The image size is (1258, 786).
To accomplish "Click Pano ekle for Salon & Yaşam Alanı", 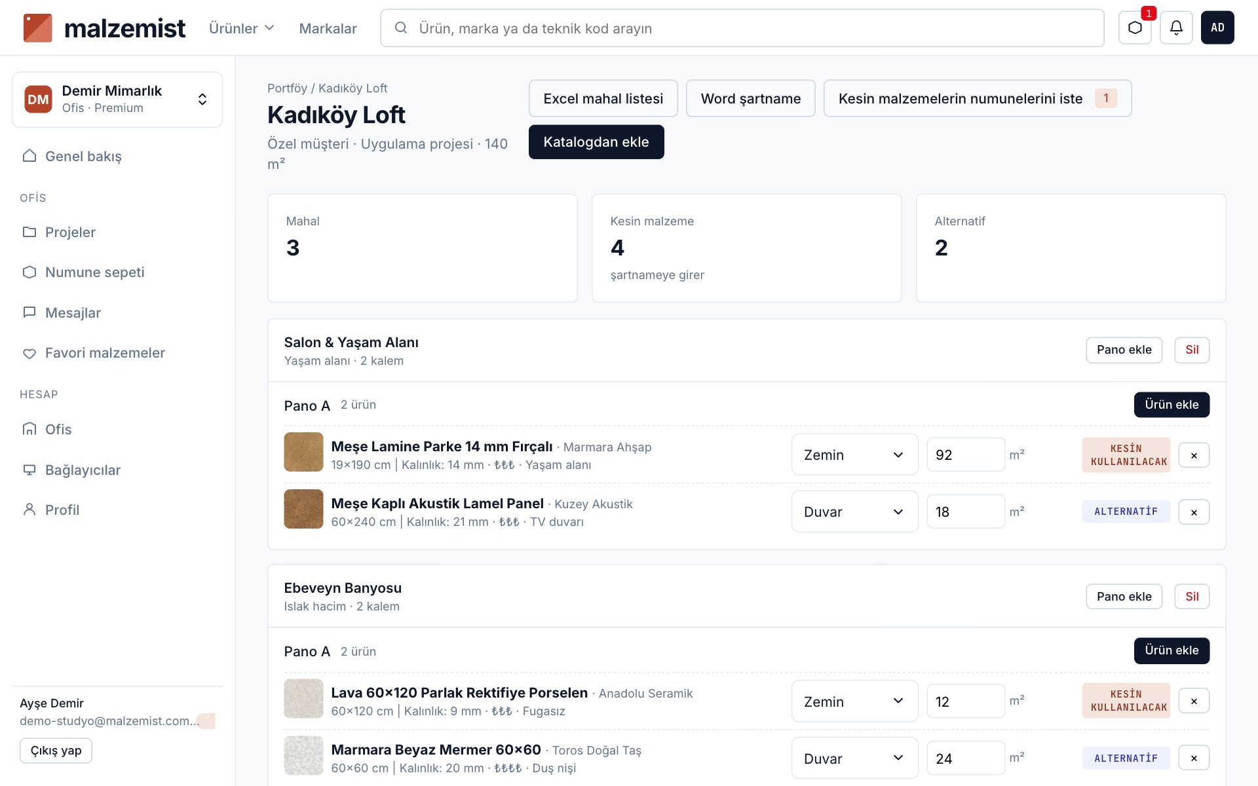I will [x=1124, y=350].
